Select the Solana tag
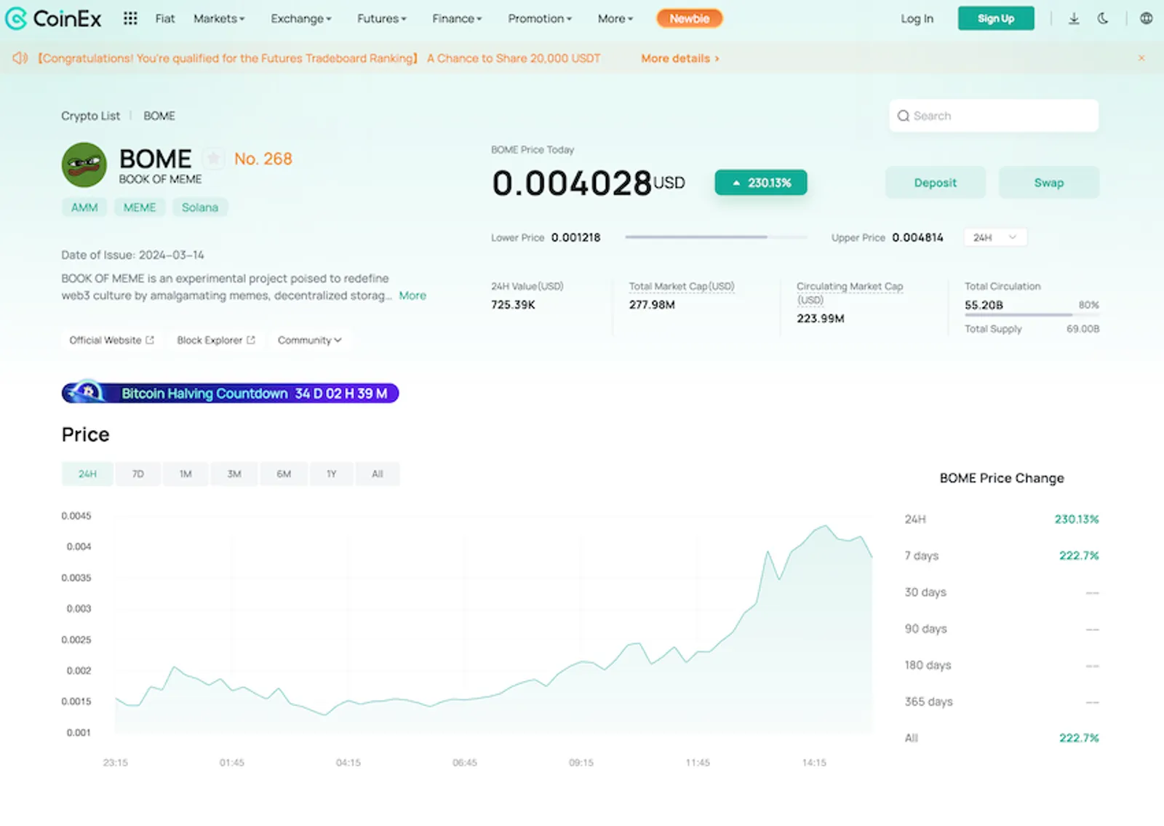Screen dimensions: 1164x826 coord(200,207)
